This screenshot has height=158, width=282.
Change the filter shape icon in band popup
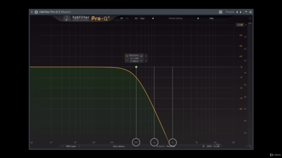click(127, 61)
